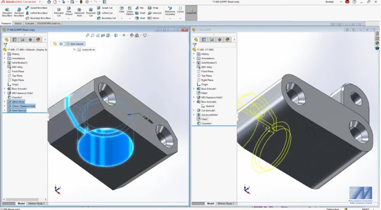Open Appearances icon in right task pane

point(377,43)
